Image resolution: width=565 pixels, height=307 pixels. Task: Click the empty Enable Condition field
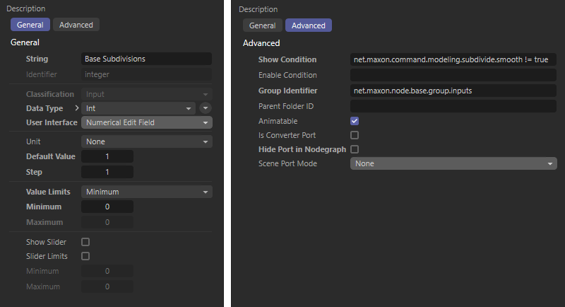(453, 75)
